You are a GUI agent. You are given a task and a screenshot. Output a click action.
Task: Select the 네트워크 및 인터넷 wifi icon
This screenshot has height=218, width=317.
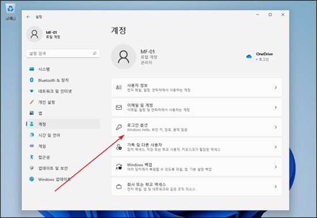coord(32,91)
